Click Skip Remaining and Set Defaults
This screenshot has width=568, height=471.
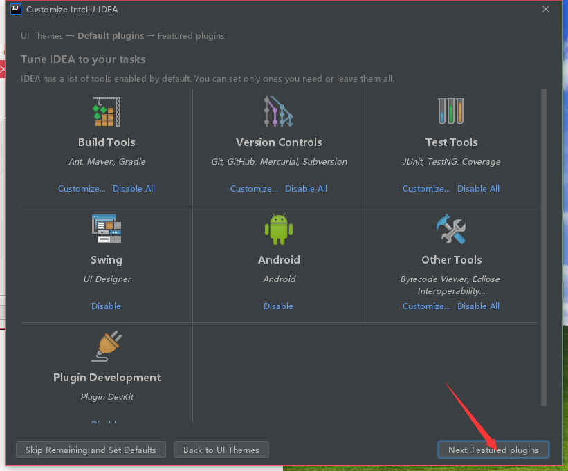pos(91,450)
